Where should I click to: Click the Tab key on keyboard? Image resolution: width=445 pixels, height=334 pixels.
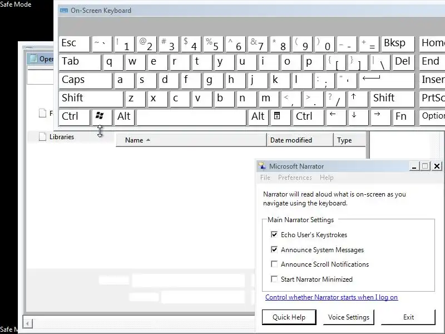click(x=80, y=62)
